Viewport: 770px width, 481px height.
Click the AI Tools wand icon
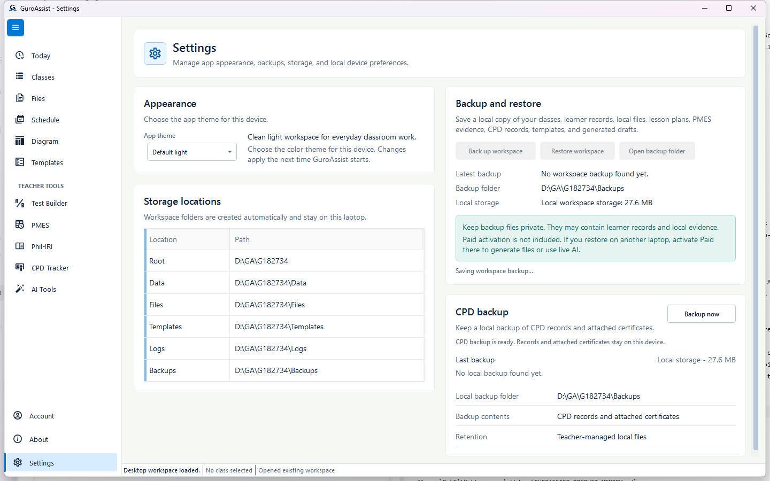pyautogui.click(x=20, y=289)
